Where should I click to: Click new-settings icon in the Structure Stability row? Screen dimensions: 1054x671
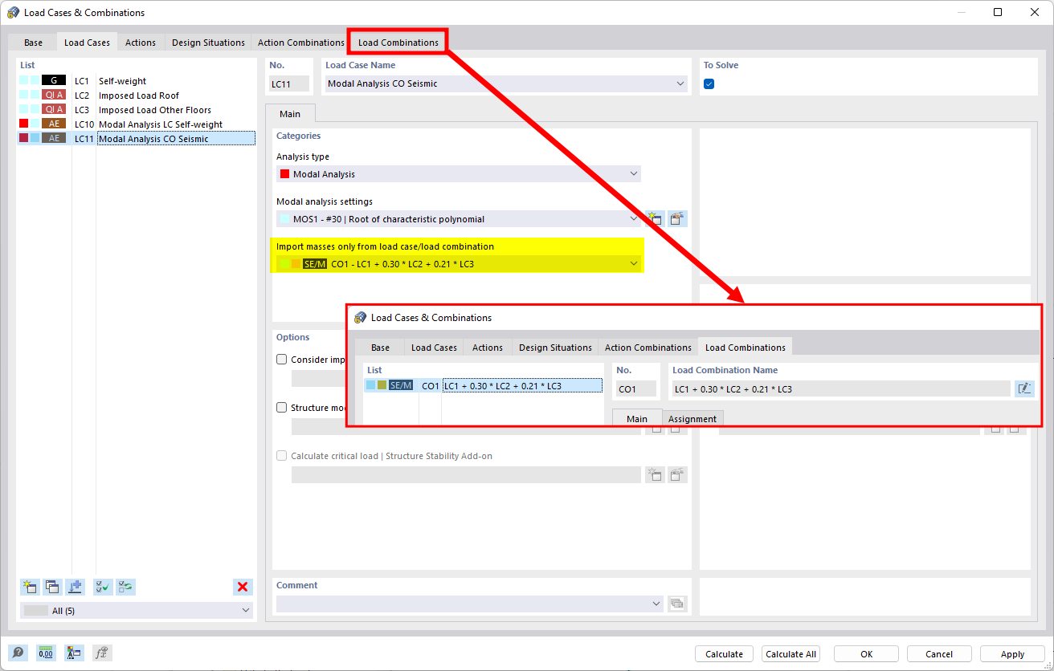tap(655, 475)
